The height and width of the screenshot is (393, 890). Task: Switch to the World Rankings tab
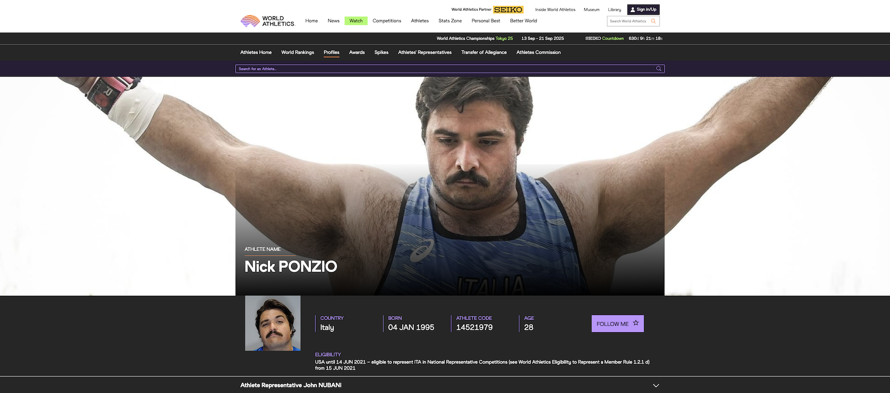(297, 53)
